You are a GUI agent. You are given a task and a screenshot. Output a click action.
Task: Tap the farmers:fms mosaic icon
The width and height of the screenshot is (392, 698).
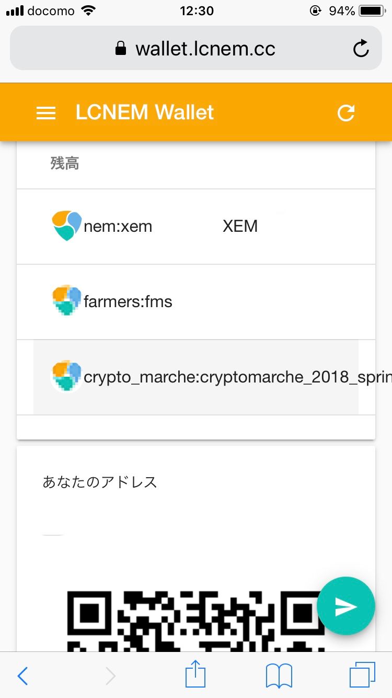pos(67,301)
